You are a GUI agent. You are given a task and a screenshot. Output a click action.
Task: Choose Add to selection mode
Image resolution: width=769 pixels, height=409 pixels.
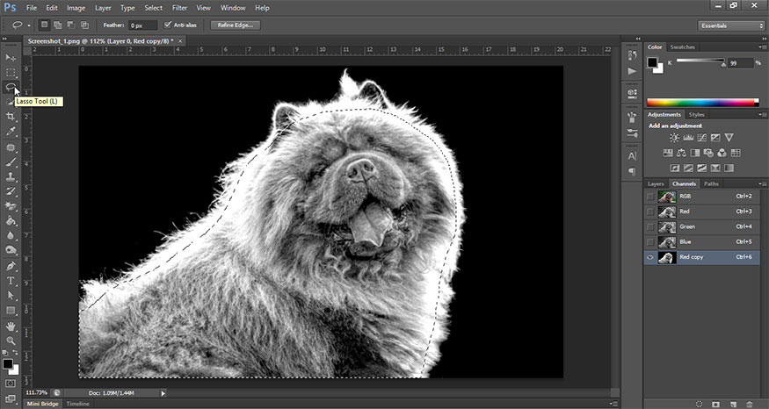58,25
